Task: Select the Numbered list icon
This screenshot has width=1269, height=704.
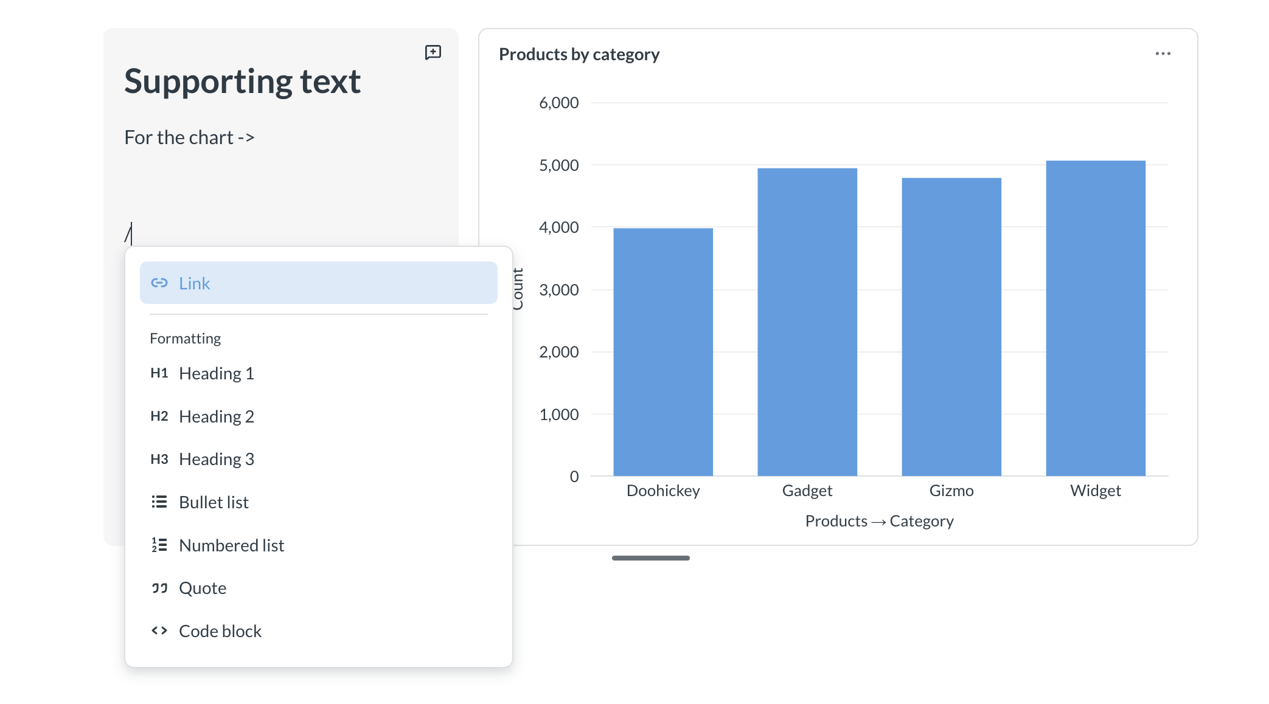Action: tap(160, 545)
